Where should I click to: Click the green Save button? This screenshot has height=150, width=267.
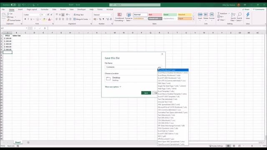(x=146, y=93)
